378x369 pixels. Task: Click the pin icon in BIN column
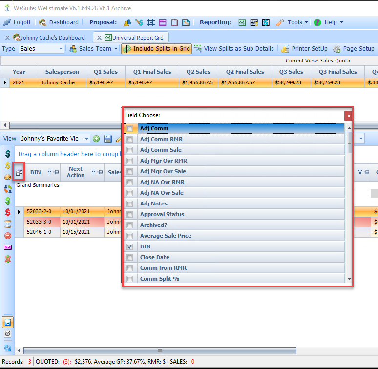56,172
